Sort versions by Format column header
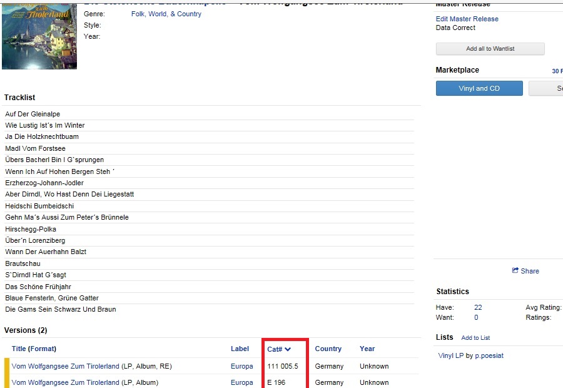563x388 pixels. (43, 349)
